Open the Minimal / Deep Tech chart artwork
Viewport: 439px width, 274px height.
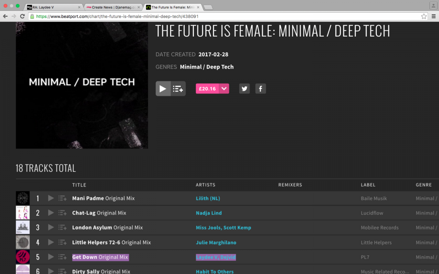coord(82,85)
